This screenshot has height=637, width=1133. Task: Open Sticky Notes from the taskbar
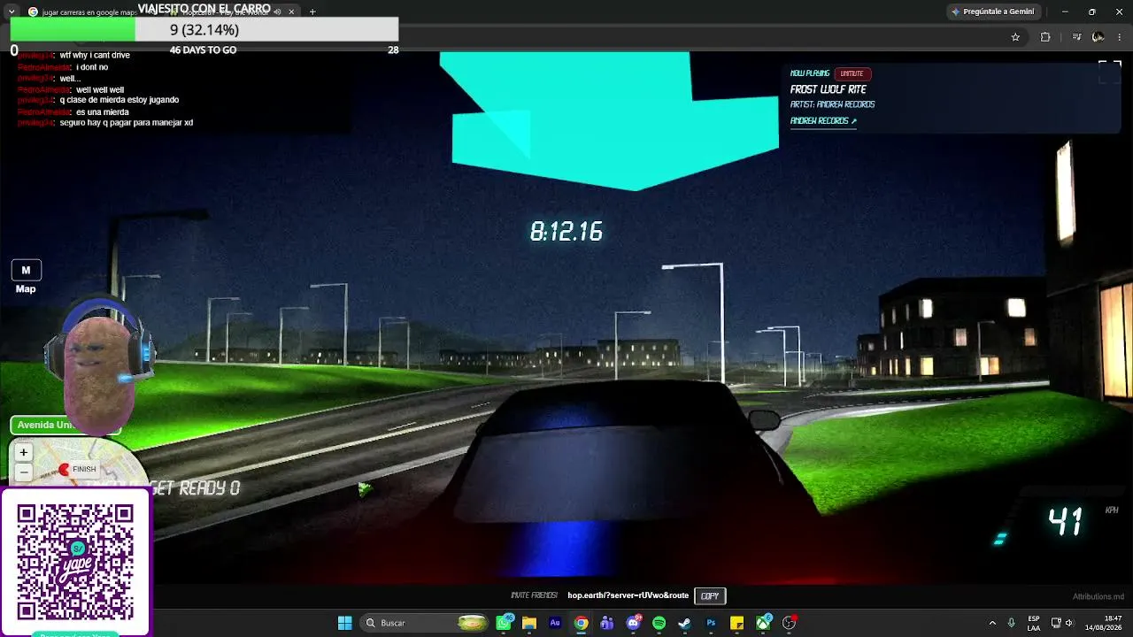(736, 623)
